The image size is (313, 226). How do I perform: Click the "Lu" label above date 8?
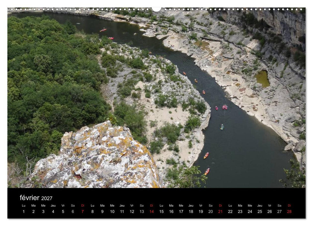pyautogui.click(x=93, y=206)
